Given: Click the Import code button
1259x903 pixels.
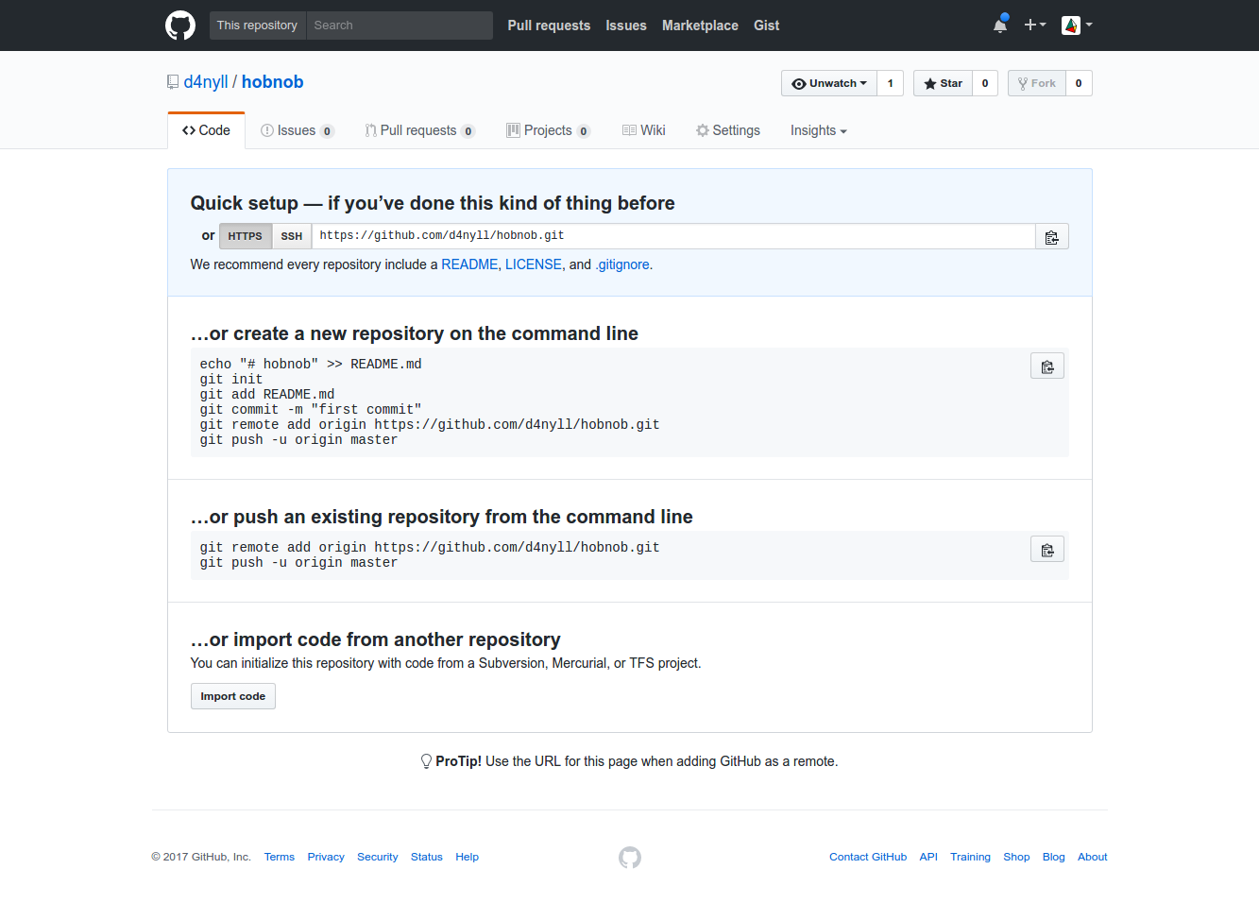Looking at the screenshot, I should click(232, 697).
